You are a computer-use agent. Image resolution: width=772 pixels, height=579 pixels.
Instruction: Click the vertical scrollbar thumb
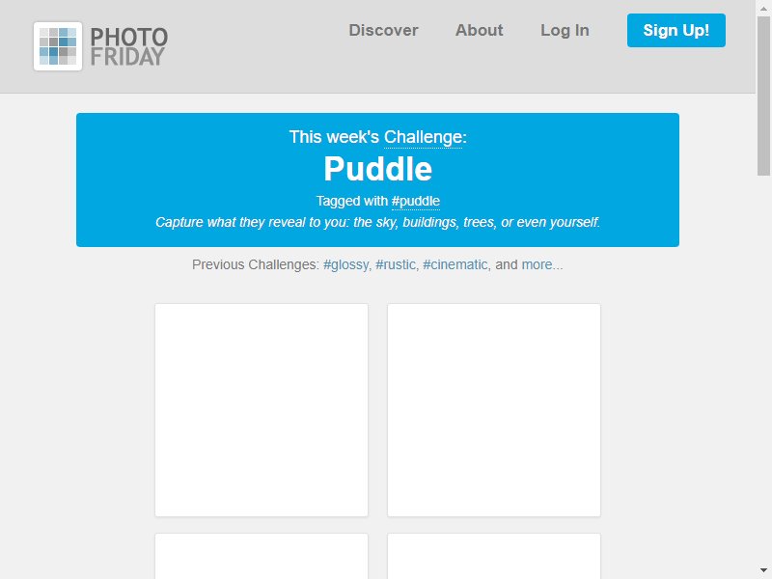(763, 96)
